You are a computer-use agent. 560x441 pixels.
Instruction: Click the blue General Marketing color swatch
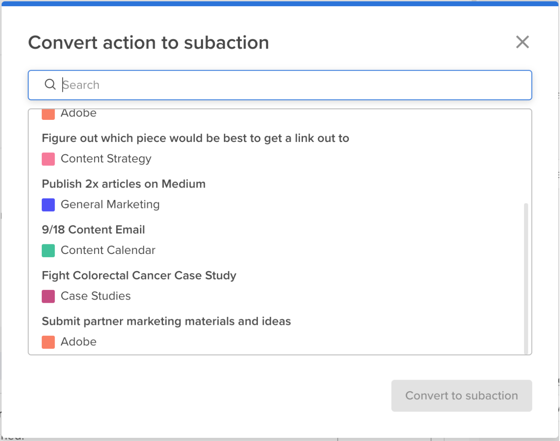(48, 205)
